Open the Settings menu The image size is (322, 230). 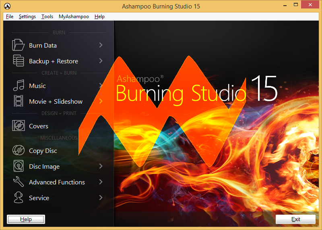27,17
